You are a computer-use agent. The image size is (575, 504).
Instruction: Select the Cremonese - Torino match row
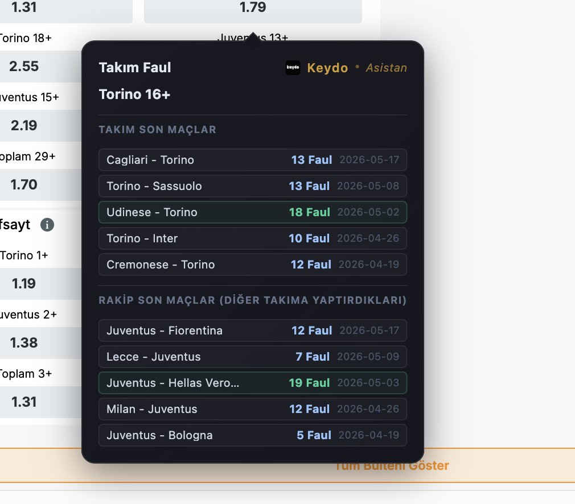253,265
